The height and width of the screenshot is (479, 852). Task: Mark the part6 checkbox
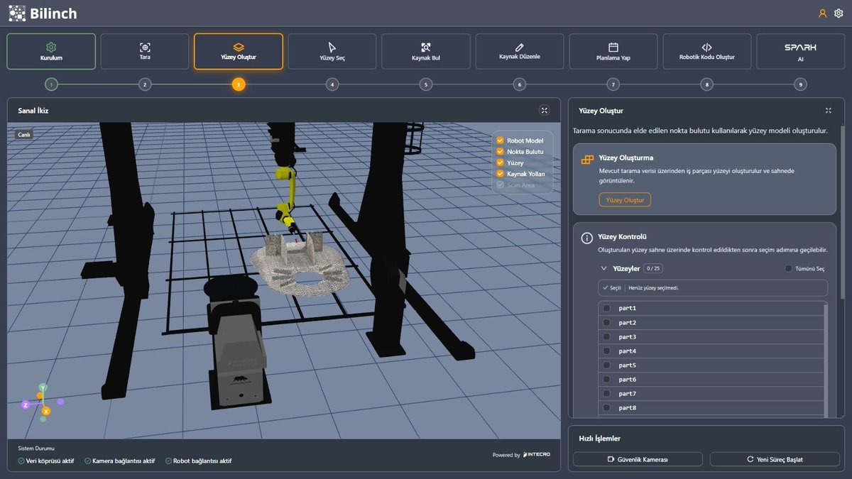pos(606,379)
